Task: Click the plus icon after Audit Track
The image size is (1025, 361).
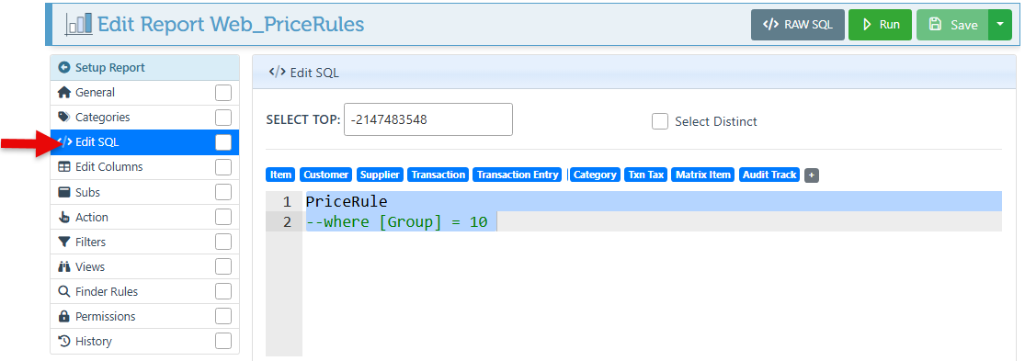Action: [x=811, y=175]
